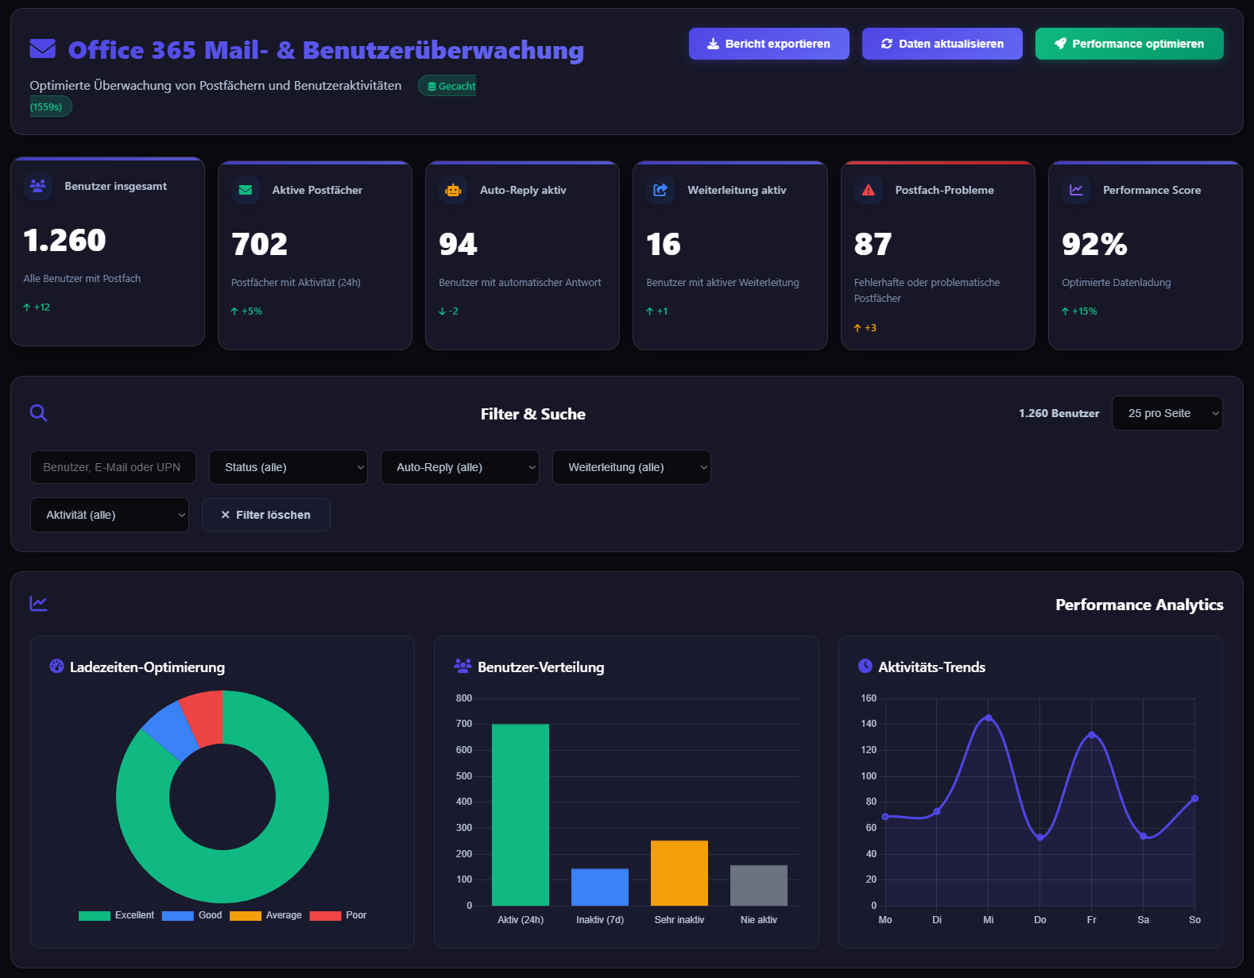Screen dimensions: 1254x978
Task: Refresh data via Daten aktualisieren
Action: pyautogui.click(x=942, y=44)
